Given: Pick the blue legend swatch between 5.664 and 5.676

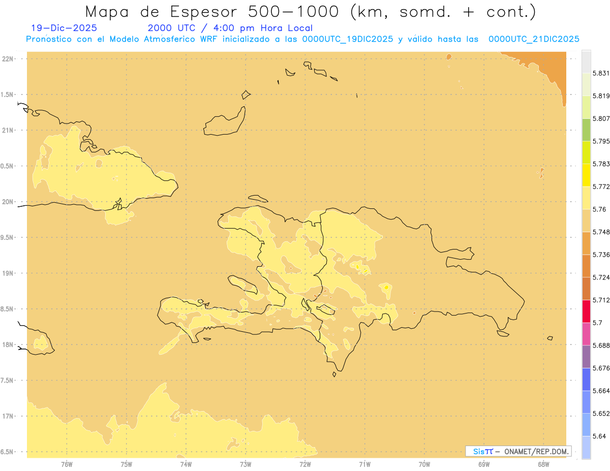Looking at the screenshot, I should [586, 379].
